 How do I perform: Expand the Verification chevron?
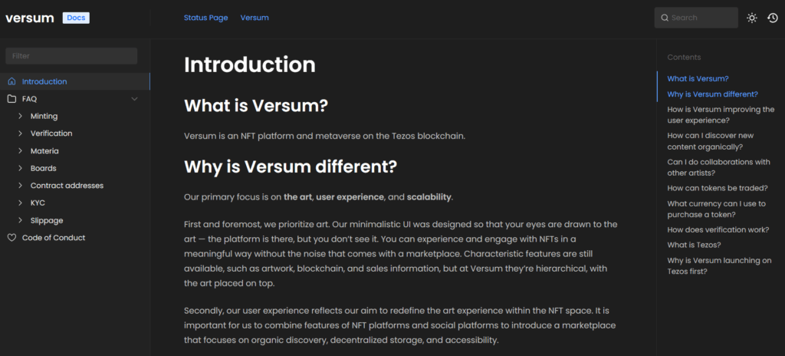pos(21,133)
